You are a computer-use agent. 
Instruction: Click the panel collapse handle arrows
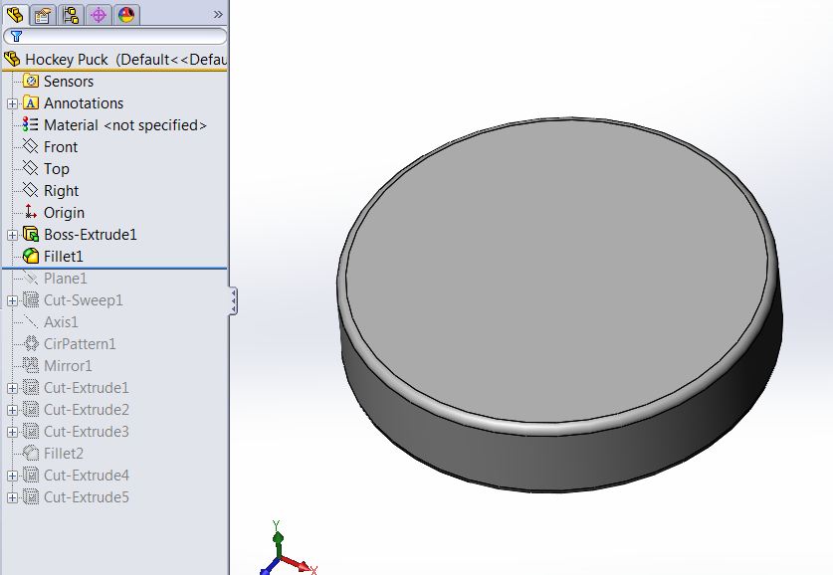(233, 301)
